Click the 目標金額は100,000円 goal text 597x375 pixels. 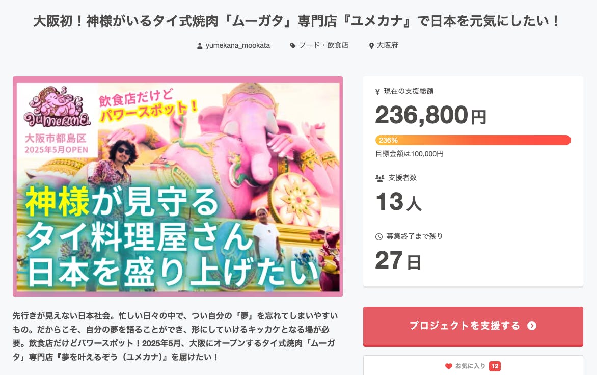point(409,153)
